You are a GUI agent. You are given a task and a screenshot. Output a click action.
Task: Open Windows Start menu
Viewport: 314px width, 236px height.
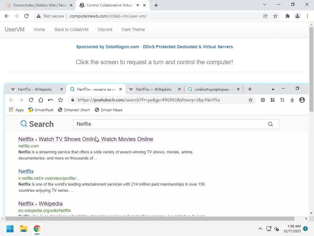pos(10,229)
